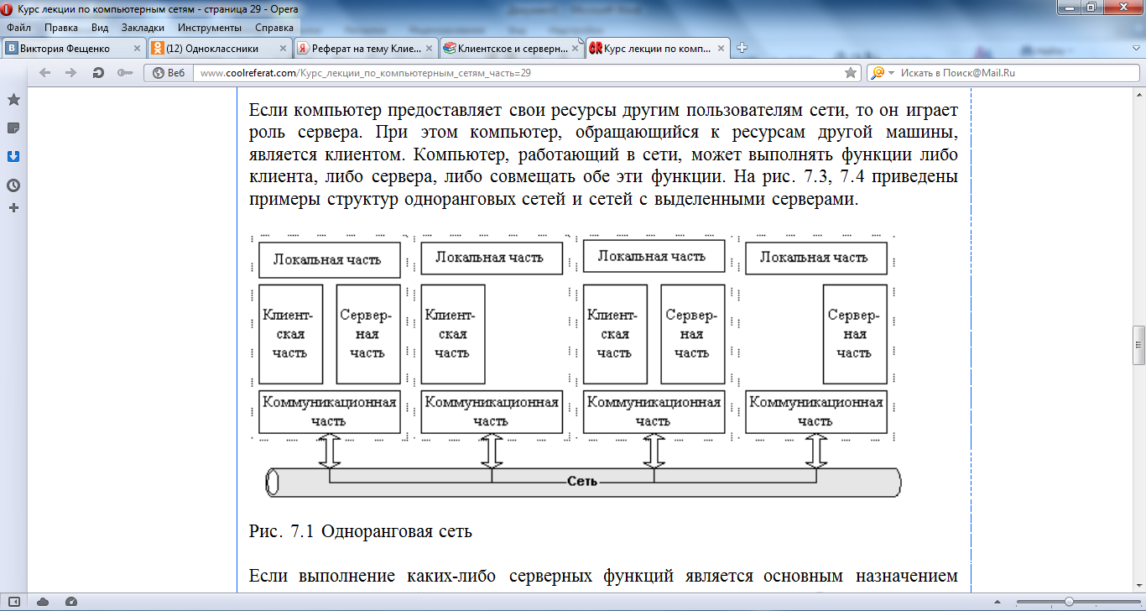1146x611 pixels.
Task: Adjust the page zoom slider
Action: [x=1069, y=602]
